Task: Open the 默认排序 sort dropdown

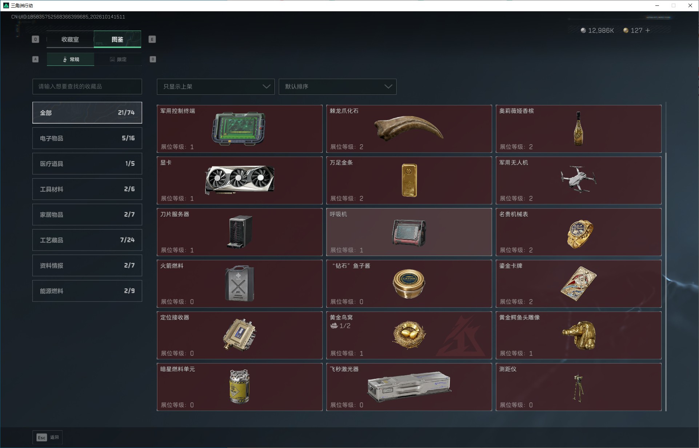Action: [x=337, y=87]
